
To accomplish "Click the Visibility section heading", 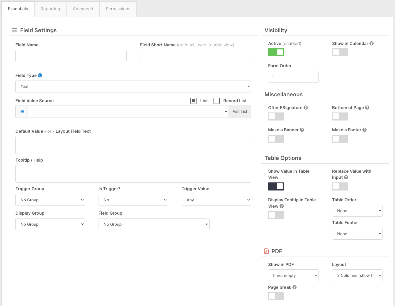I will click(x=276, y=30).
